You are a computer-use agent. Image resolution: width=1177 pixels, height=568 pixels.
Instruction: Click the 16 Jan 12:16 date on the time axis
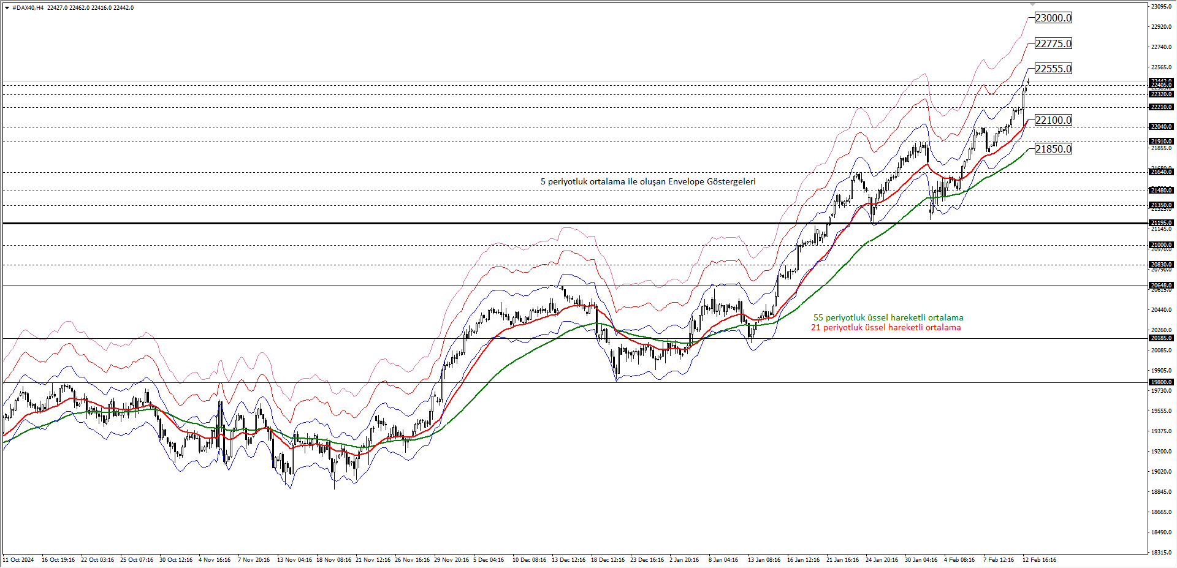pos(803,560)
